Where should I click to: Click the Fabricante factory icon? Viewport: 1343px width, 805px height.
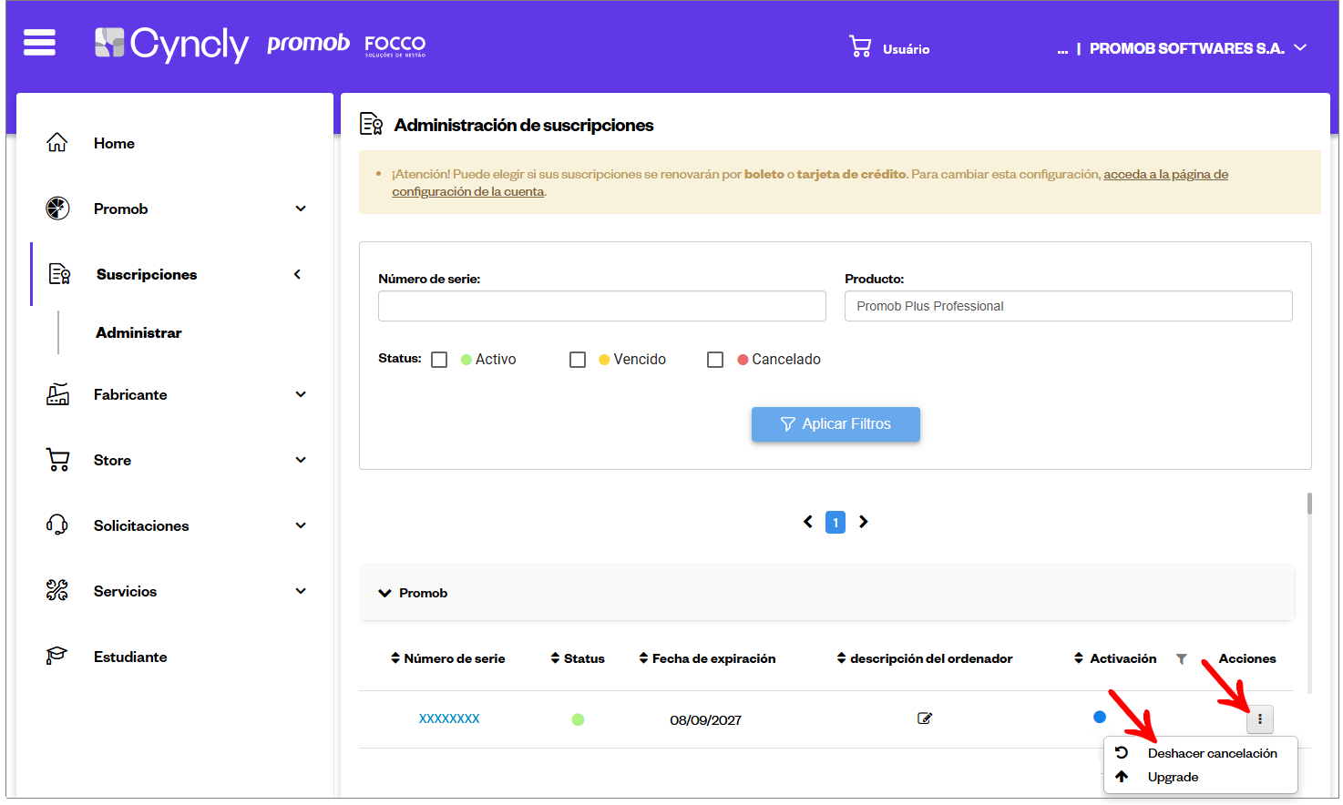coord(57,394)
